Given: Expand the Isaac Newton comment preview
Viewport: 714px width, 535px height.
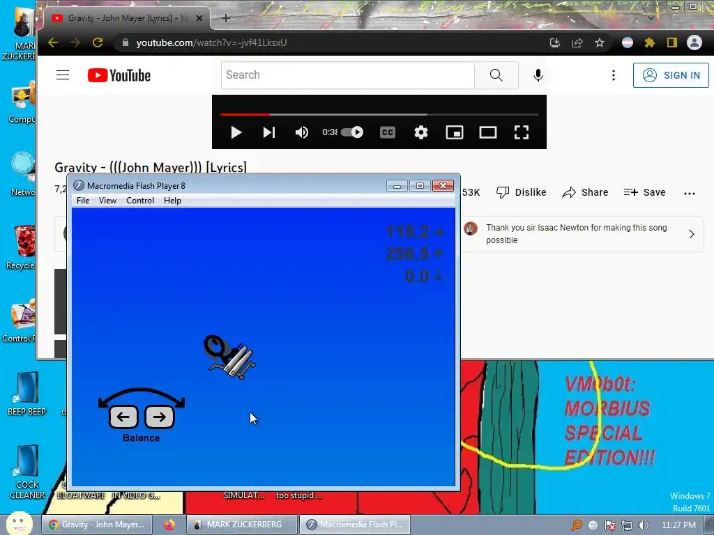Looking at the screenshot, I should pyautogui.click(x=691, y=234).
